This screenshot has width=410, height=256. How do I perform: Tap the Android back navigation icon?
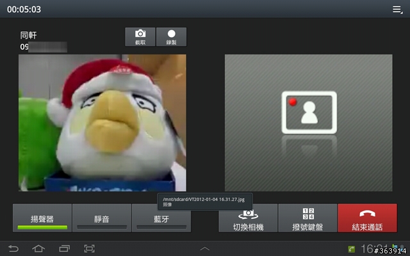coord(13,248)
